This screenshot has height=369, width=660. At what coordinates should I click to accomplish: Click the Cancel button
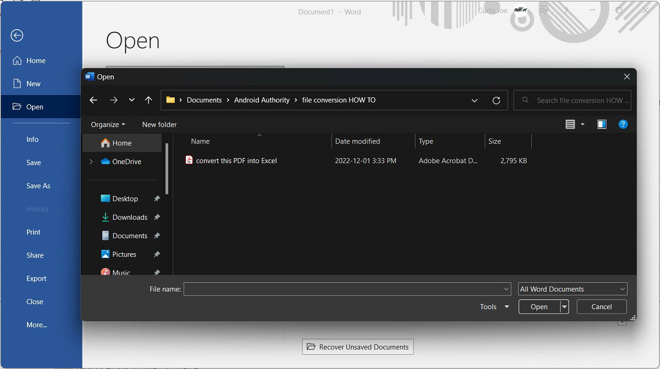click(601, 307)
